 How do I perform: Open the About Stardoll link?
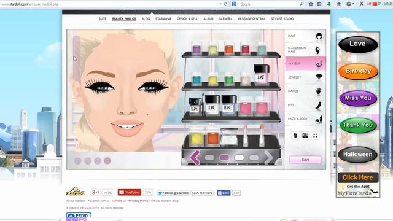click(76, 201)
